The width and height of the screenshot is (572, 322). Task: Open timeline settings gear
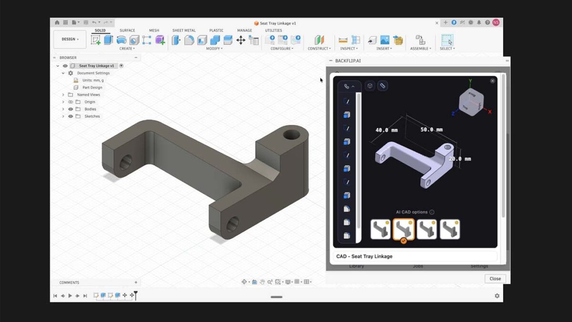497,296
